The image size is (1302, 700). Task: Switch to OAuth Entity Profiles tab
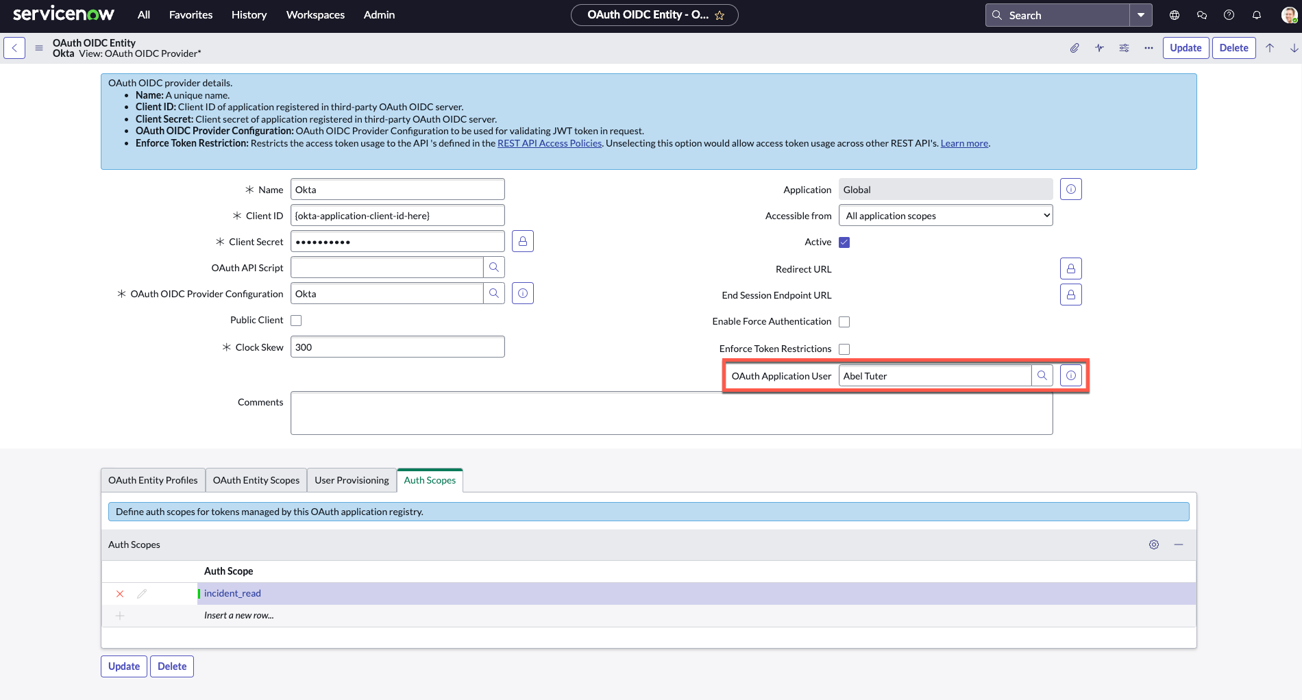(153, 480)
